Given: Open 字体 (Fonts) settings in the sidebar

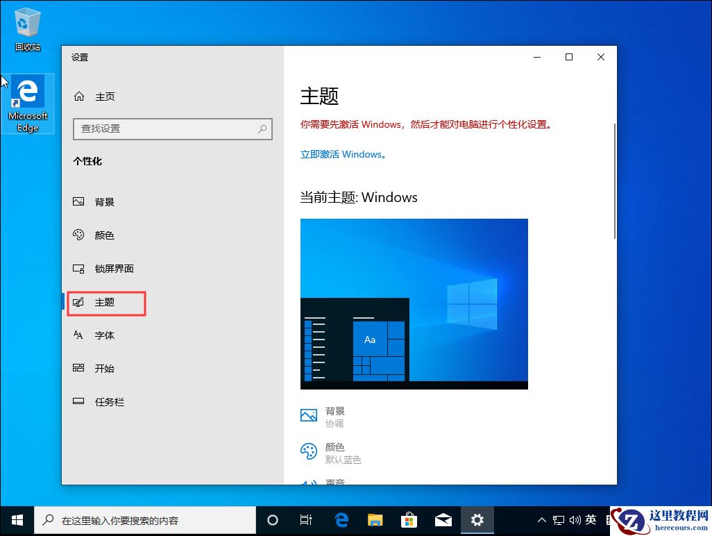Looking at the screenshot, I should tap(104, 335).
